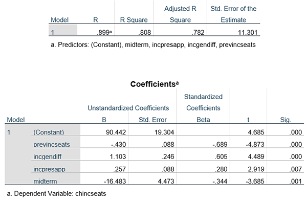Screen dimensions: 307x204
Task: Click the Predictors footnote text
Action: pyautogui.click(x=153, y=45)
